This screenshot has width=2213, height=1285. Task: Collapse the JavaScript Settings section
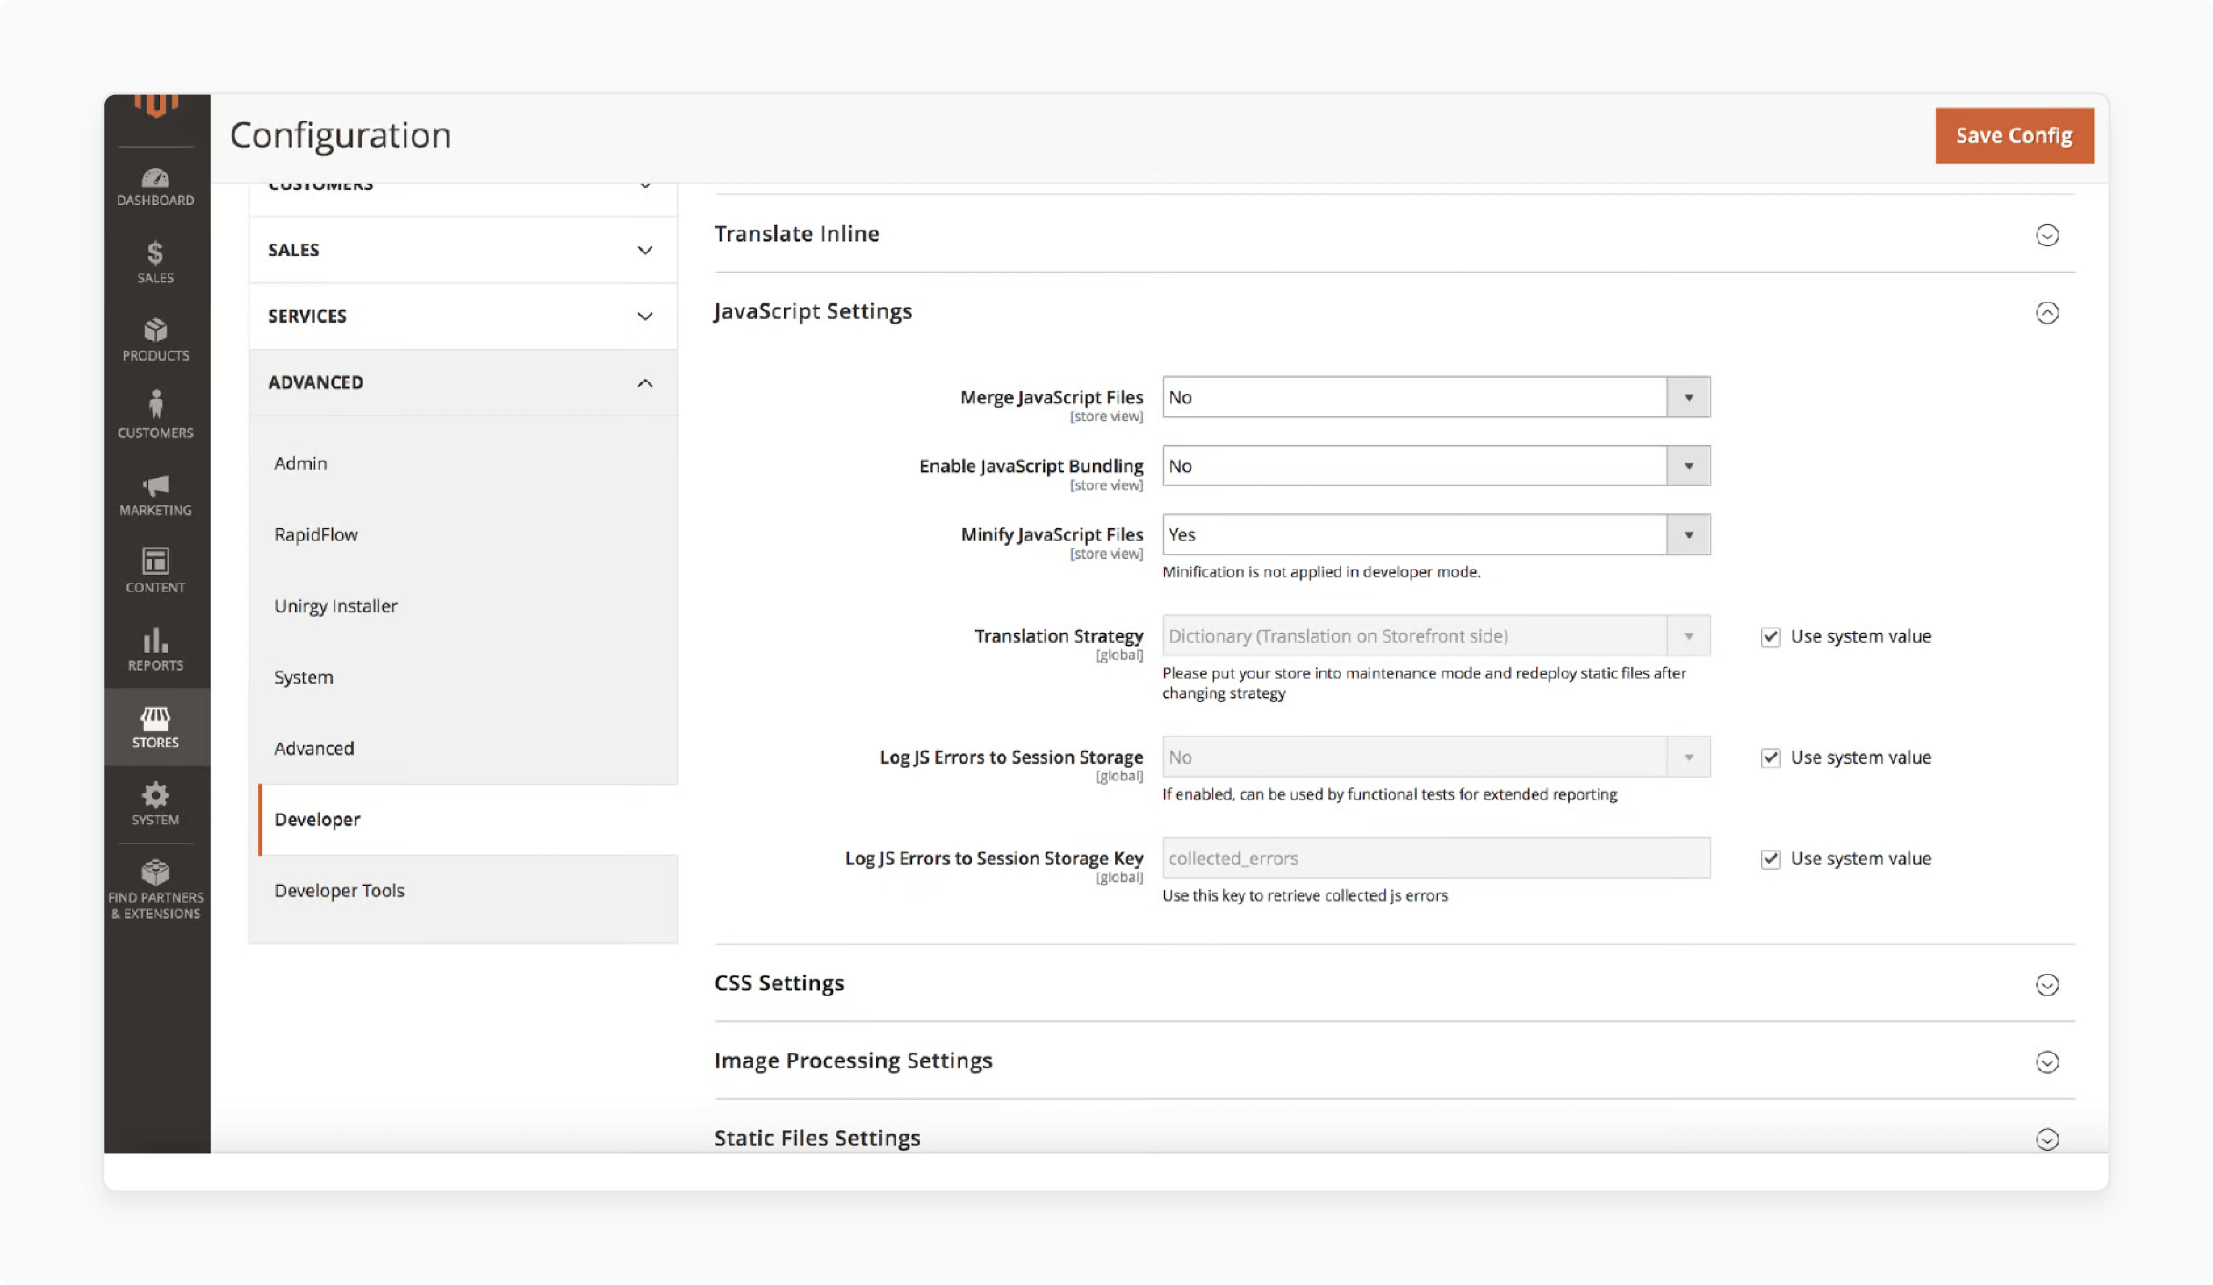pyautogui.click(x=2047, y=312)
